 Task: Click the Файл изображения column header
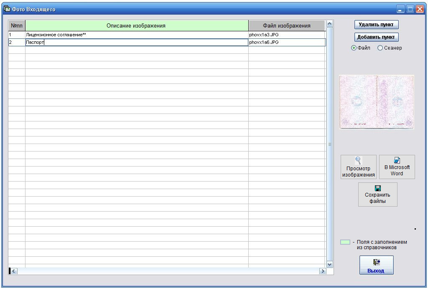pos(287,25)
